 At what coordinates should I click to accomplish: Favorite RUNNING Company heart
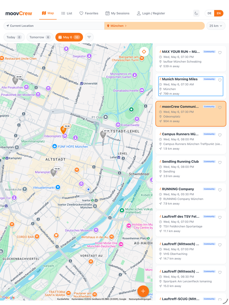(220, 190)
